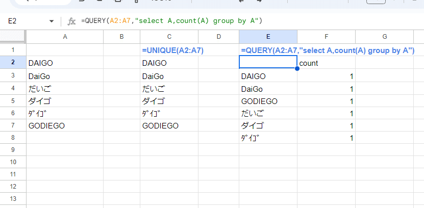This screenshot has height=208, width=424.
Task: Select column F header
Action: click(x=327, y=37)
